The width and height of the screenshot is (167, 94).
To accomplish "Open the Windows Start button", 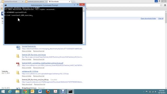I will [x=3, y=92].
